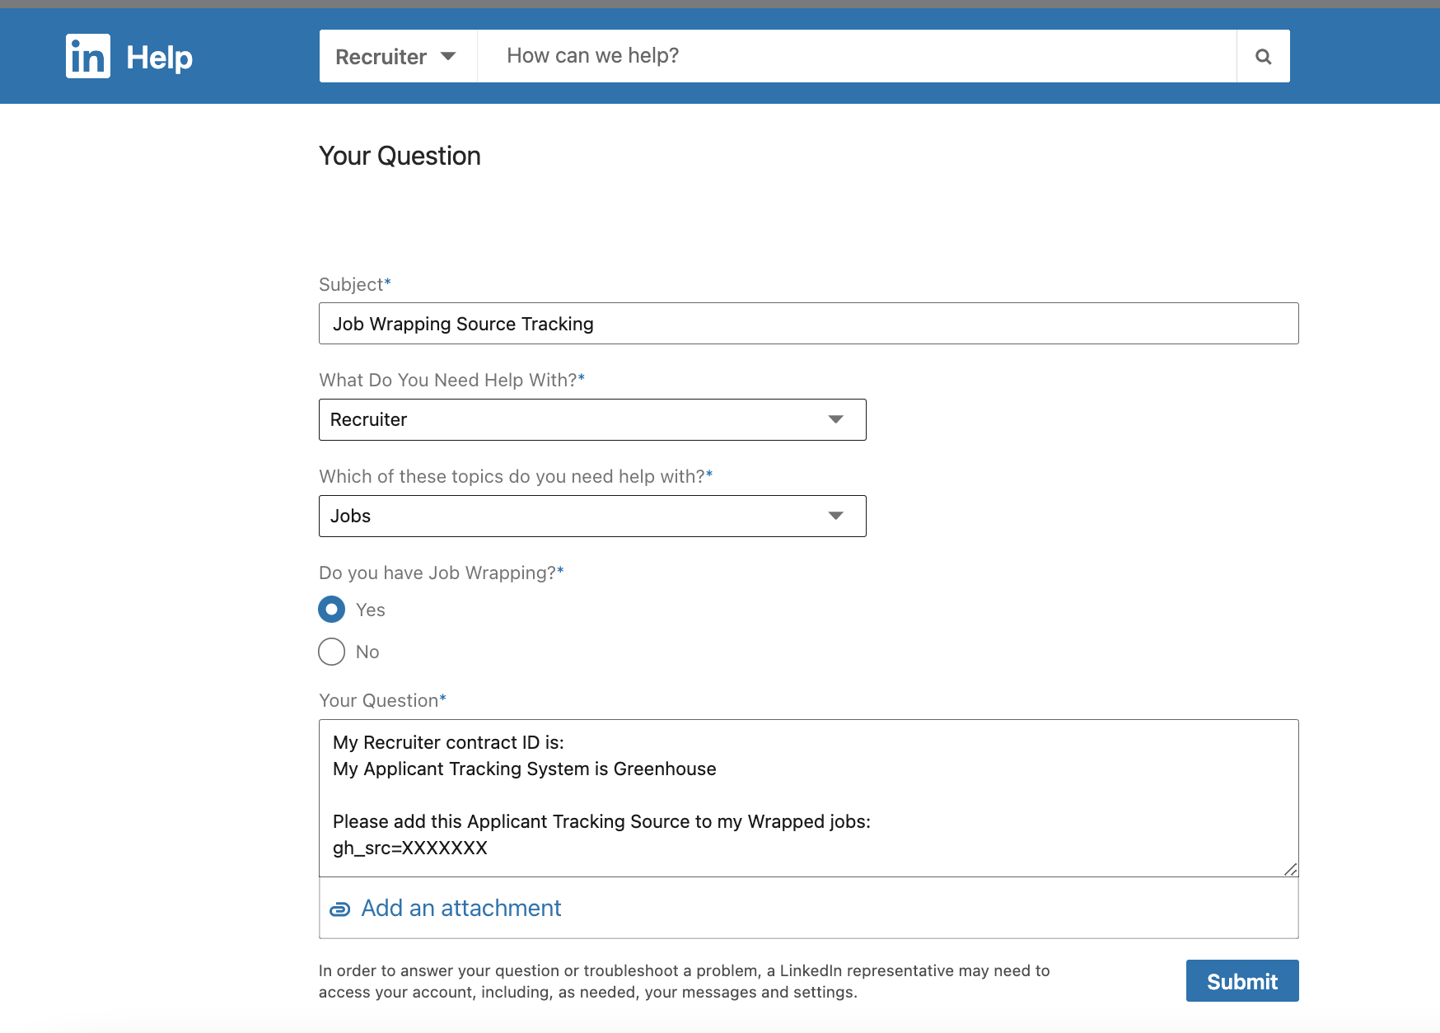Click the LinkedIn representative access disclaimer text

[685, 981]
